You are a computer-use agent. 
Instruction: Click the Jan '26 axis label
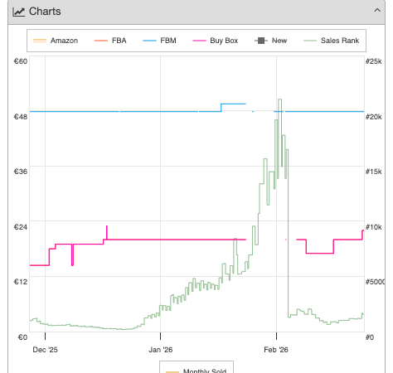161,350
